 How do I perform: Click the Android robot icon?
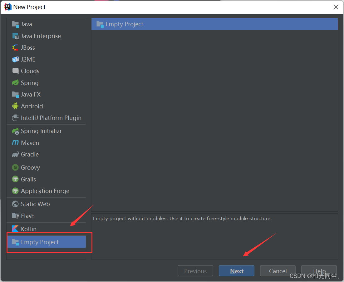(15, 106)
